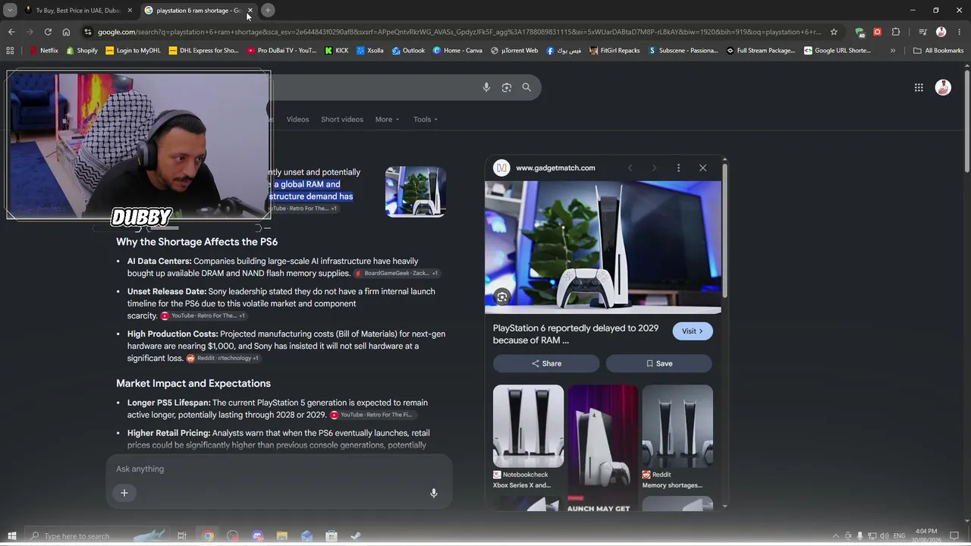Open the Windows notification center
This screenshot has height=546, width=971.
click(x=954, y=536)
